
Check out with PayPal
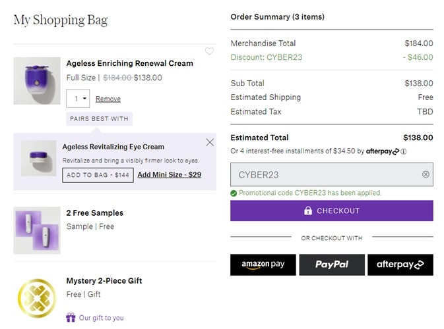[x=332, y=265]
